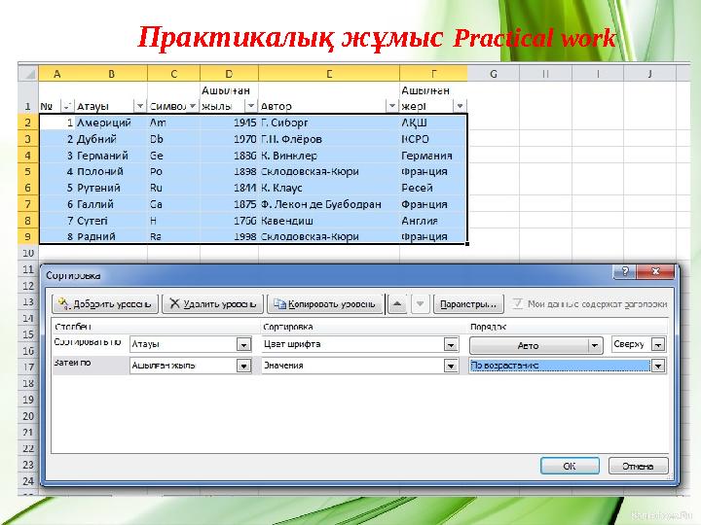Toggle 'Мои данные содержат заголовки' checkbox

click(x=517, y=304)
